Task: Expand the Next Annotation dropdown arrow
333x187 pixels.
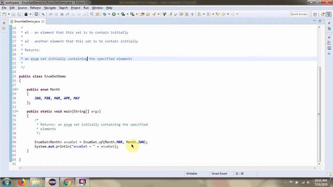Action: coord(203,14)
